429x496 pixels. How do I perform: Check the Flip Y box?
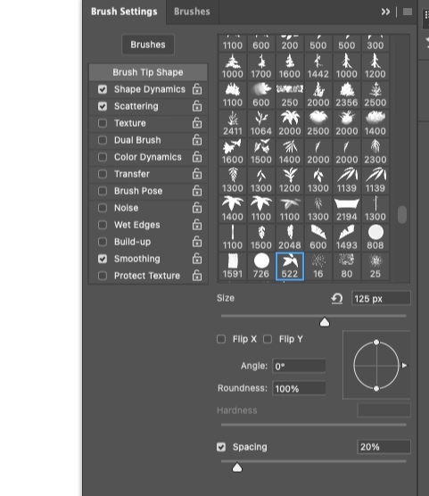[268, 339]
